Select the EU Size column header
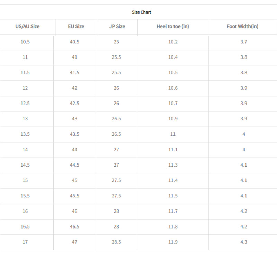The width and height of the screenshot is (277, 277). pos(76,26)
